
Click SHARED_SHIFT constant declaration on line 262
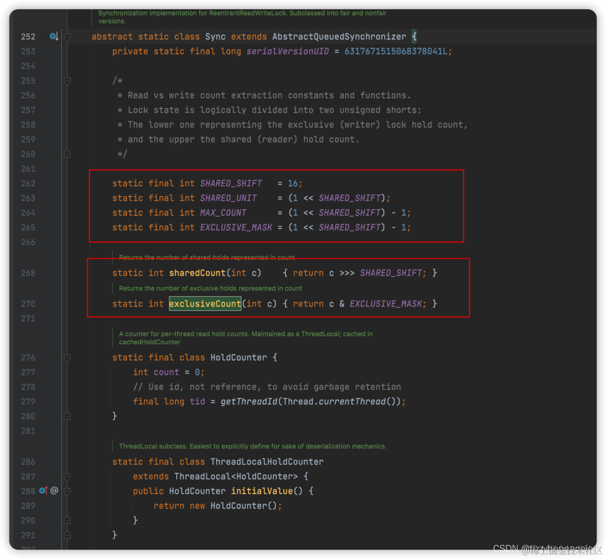click(231, 183)
